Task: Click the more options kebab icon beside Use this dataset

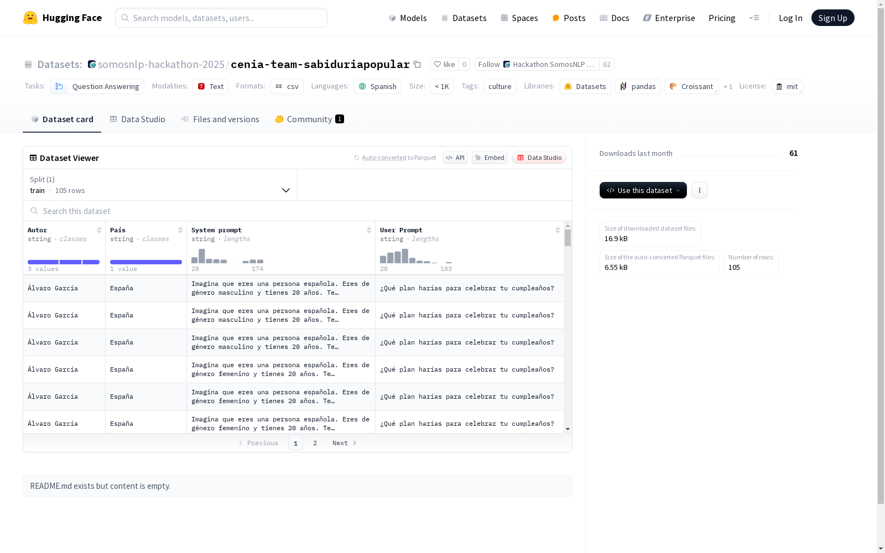Action: [x=700, y=190]
